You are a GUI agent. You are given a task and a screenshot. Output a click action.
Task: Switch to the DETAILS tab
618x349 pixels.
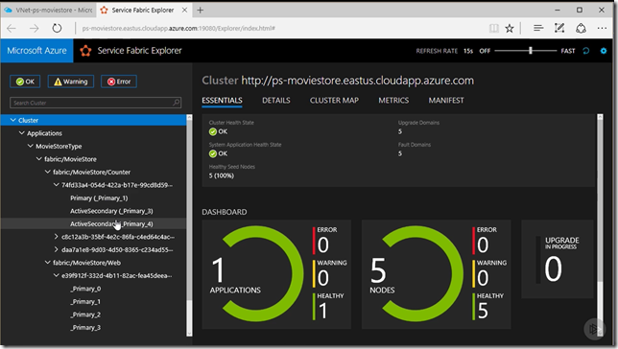pyautogui.click(x=276, y=101)
